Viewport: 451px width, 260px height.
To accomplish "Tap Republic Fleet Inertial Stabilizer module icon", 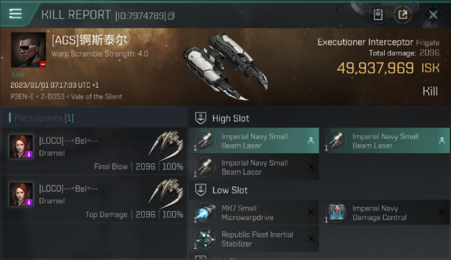I will click(x=205, y=239).
